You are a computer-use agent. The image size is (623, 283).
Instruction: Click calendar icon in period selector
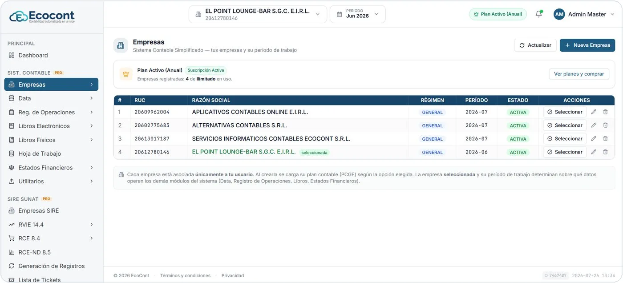339,14
